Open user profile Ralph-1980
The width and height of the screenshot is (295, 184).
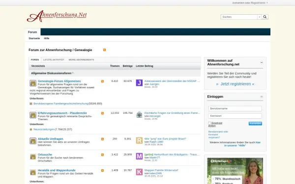(156, 142)
